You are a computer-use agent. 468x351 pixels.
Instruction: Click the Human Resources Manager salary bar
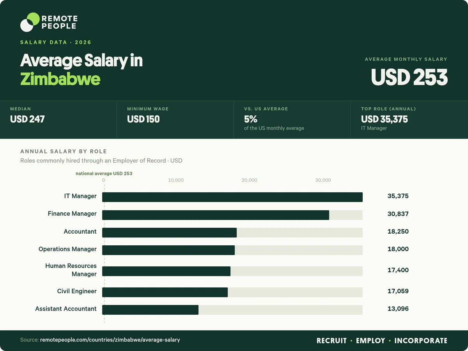(166, 271)
